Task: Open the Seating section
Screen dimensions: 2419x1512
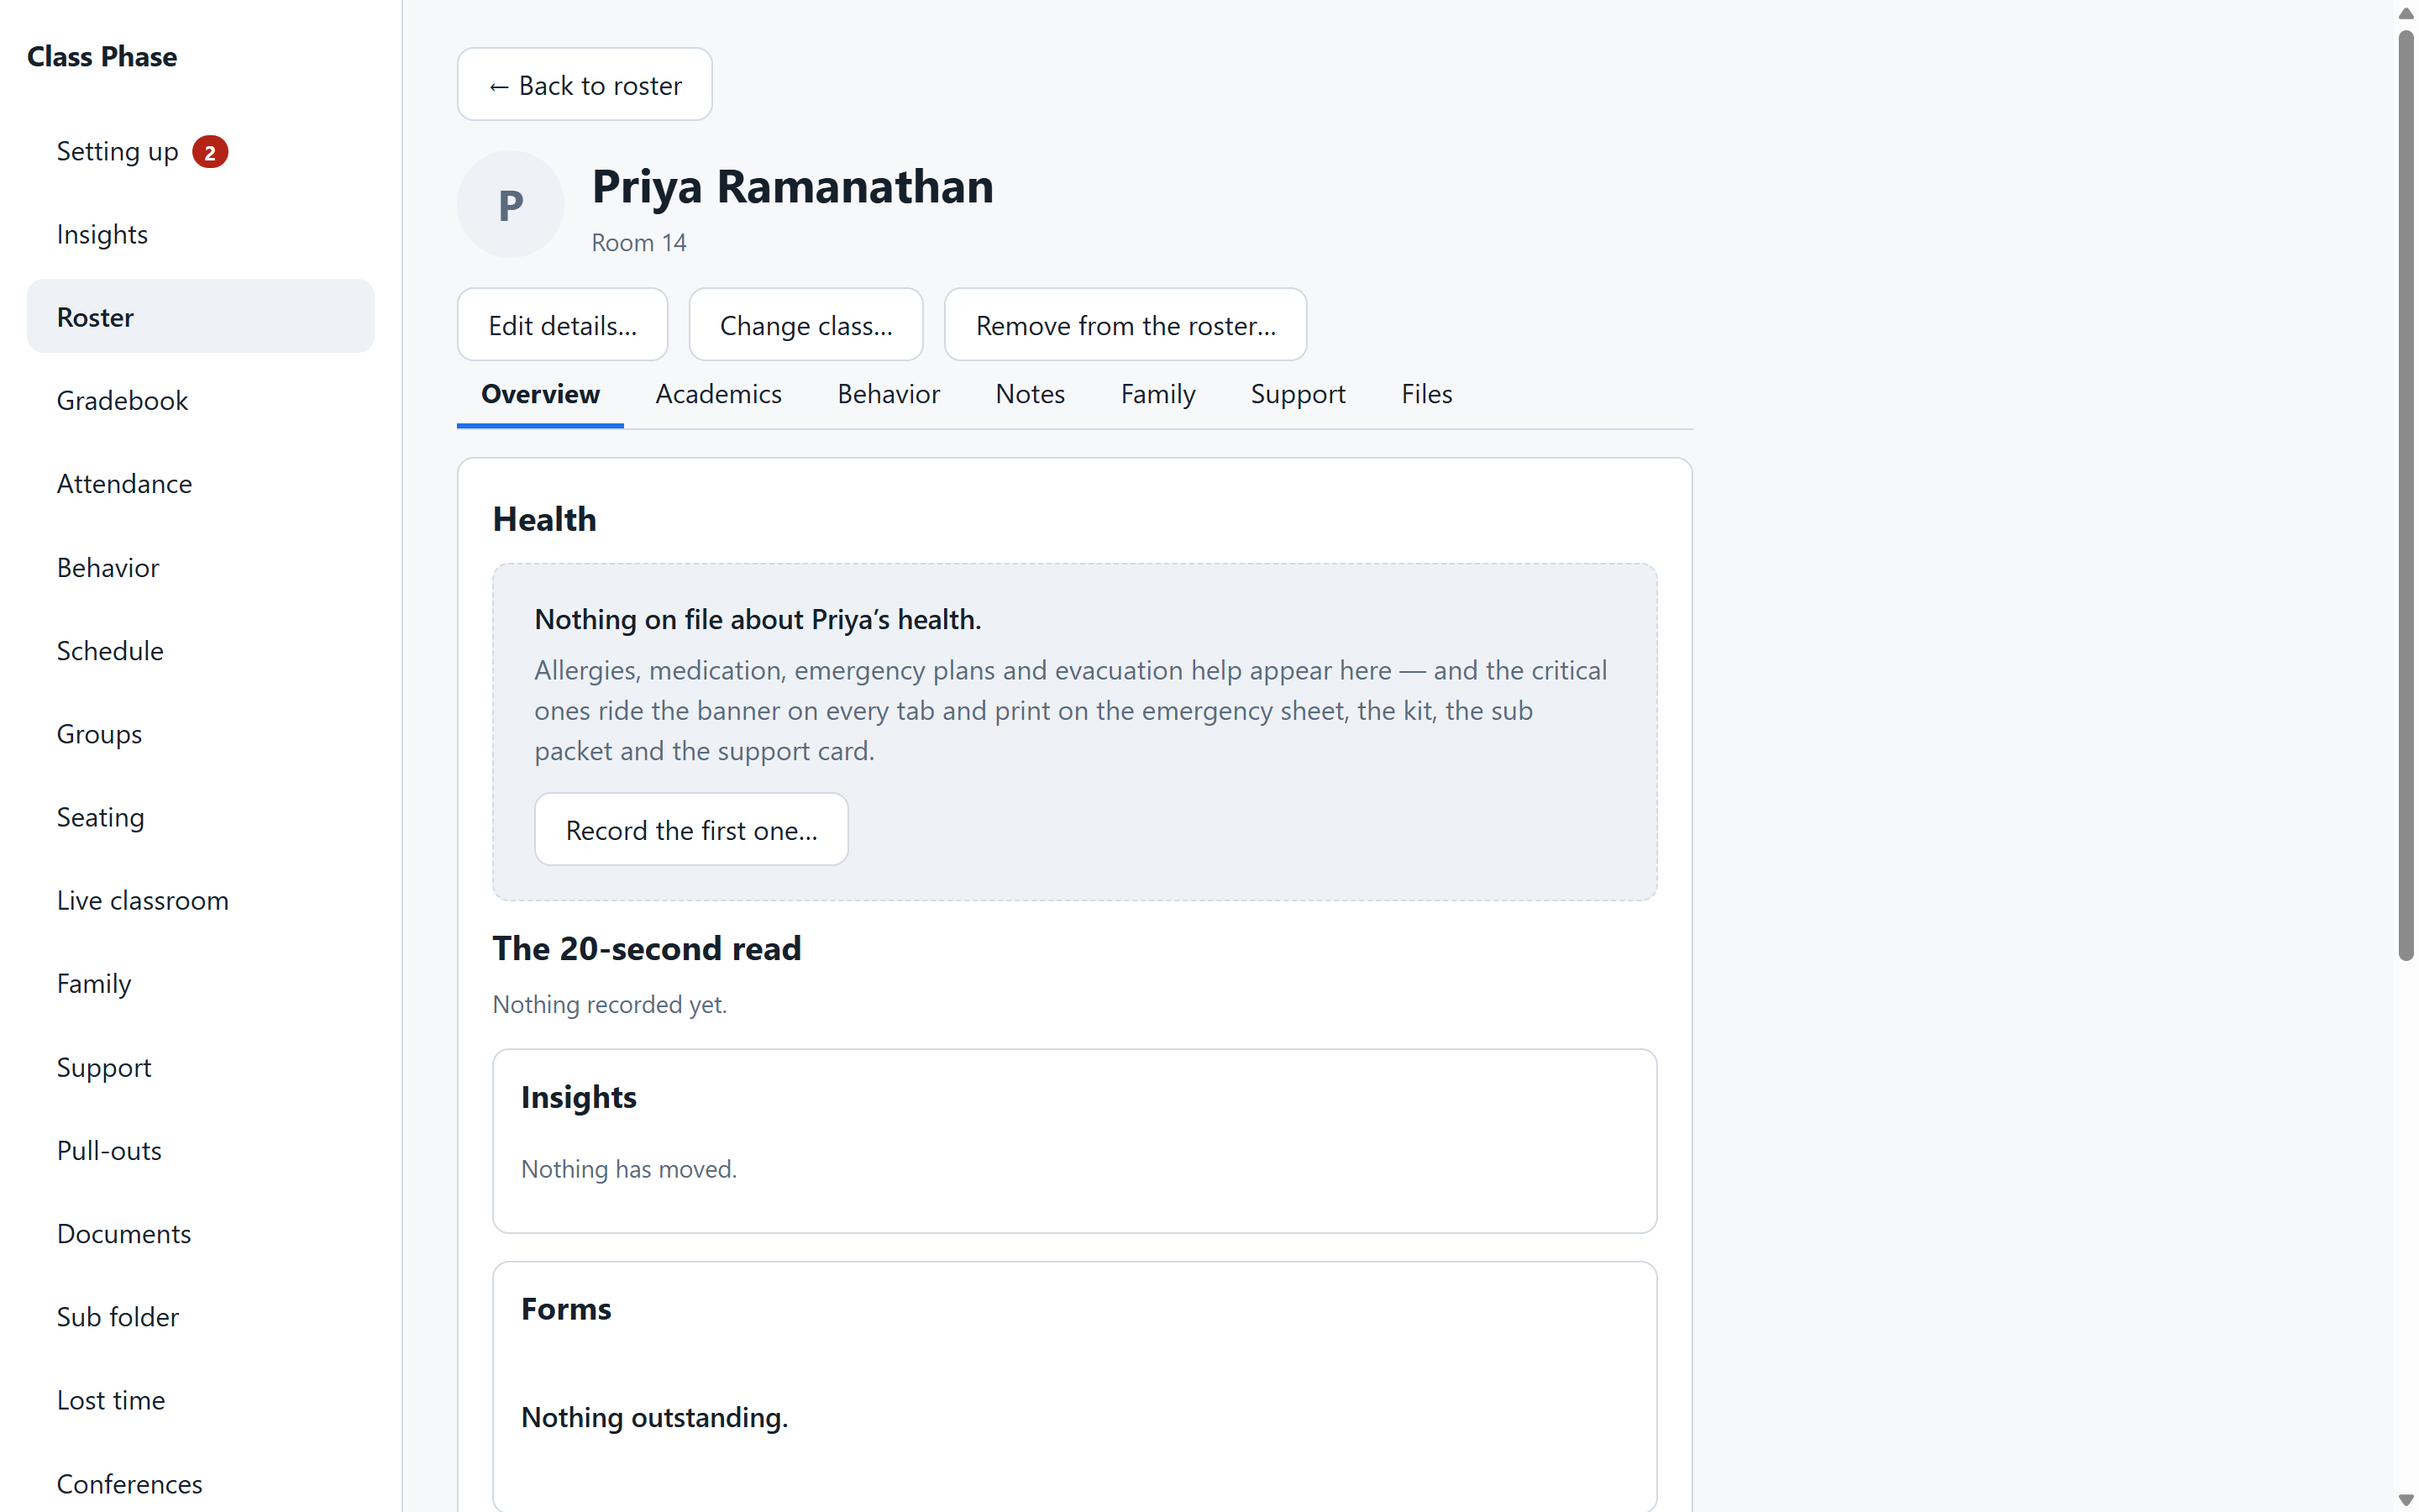Action: [201, 816]
